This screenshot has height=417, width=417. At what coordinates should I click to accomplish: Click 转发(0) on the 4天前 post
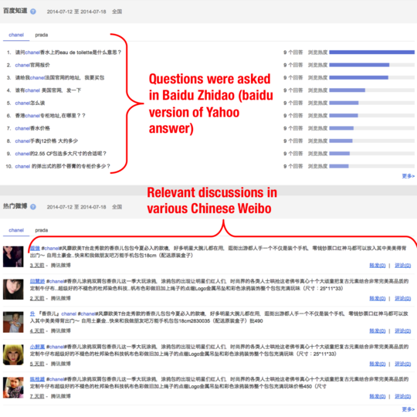[378, 331]
